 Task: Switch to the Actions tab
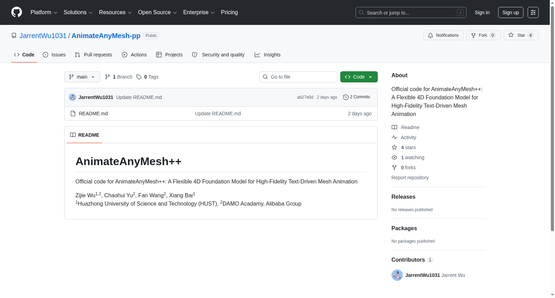[x=134, y=55]
